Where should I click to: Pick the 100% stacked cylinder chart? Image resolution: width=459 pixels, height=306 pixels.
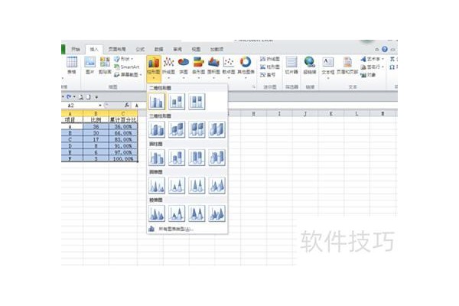(x=197, y=158)
